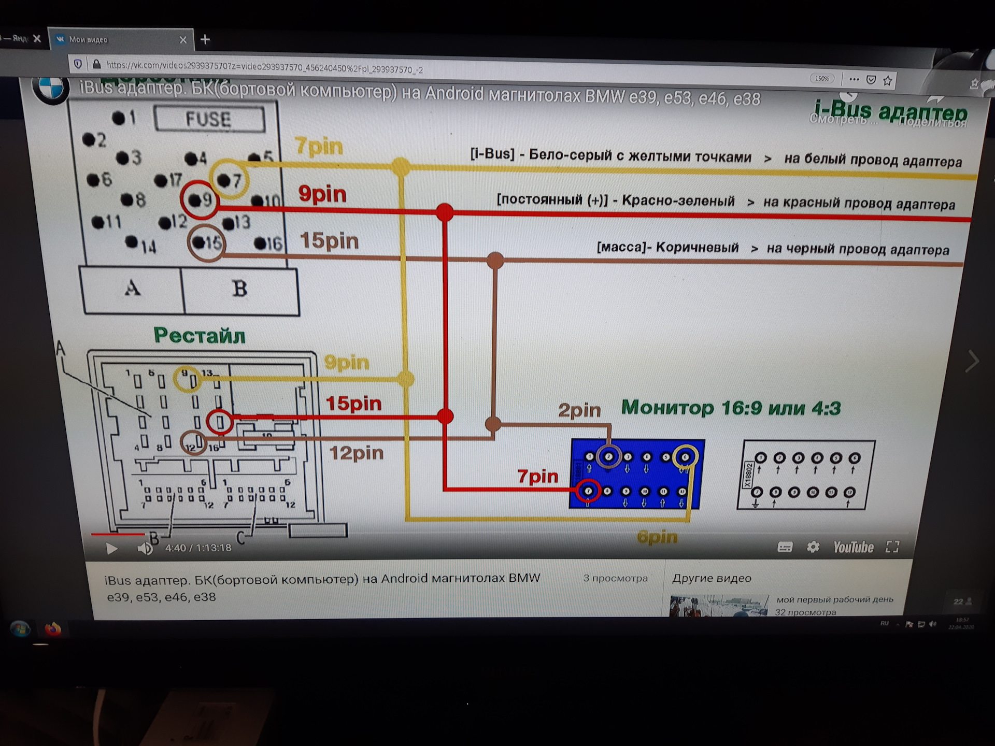The height and width of the screenshot is (746, 995).
Task: Enter fullscreen mode in player
Action: point(892,547)
